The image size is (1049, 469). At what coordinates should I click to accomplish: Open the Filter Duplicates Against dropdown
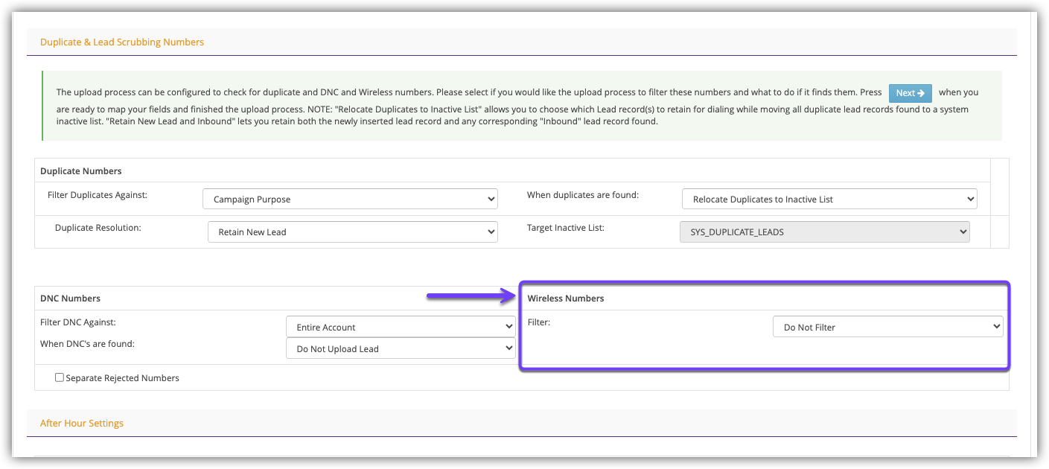point(350,200)
